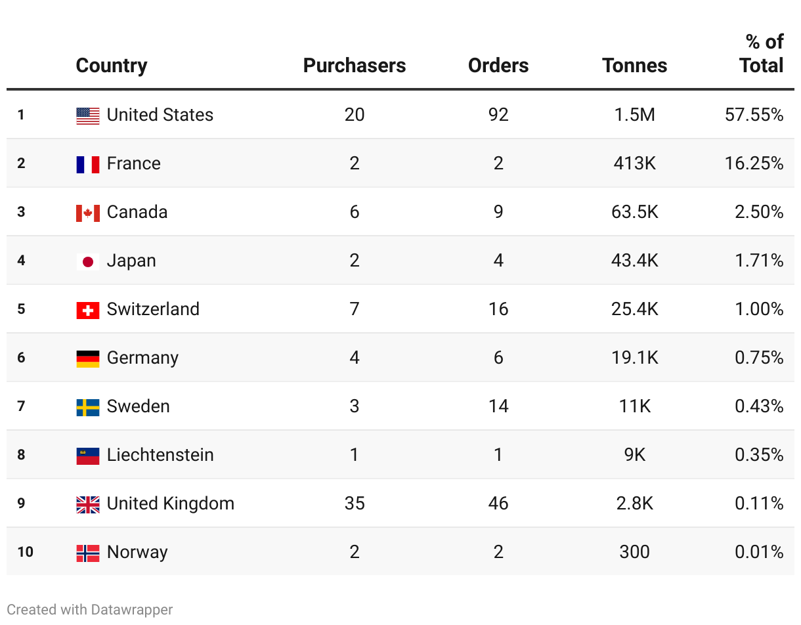Click the Germany flag icon
The width and height of the screenshot is (801, 625).
[x=88, y=358]
